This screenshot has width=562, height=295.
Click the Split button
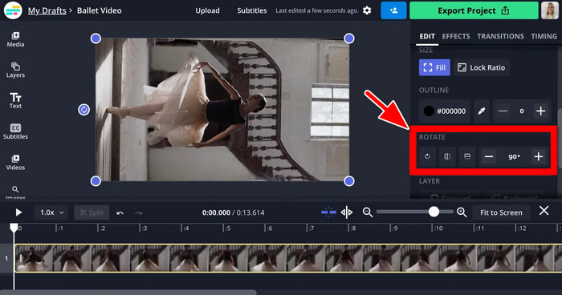(92, 212)
